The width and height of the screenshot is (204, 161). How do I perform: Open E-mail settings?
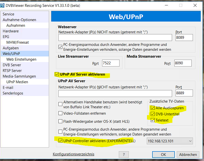(x=25, y=88)
